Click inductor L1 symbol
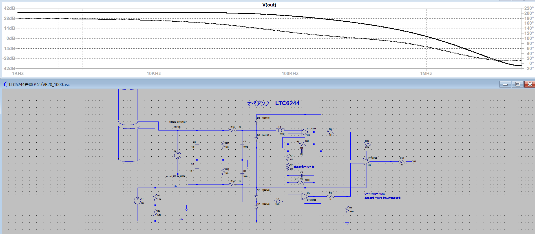This screenshot has width=535, height=234. coord(280,130)
